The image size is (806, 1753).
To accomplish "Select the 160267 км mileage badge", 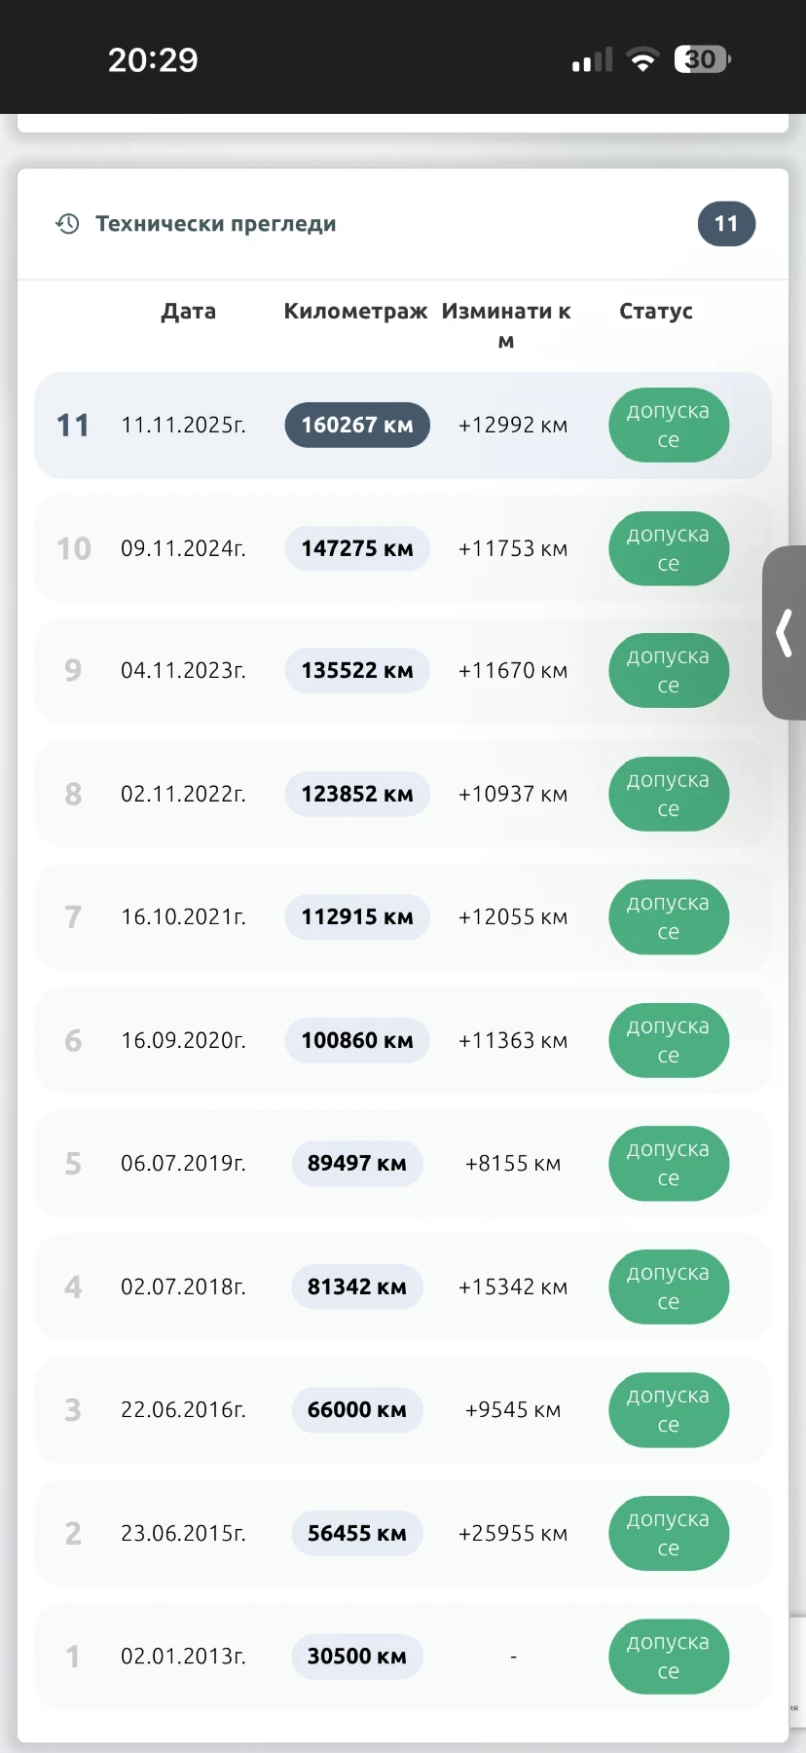I will (x=357, y=426).
